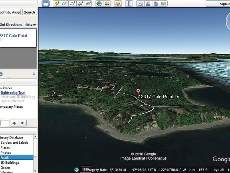The width and height of the screenshot is (230, 173).
Task: Add a new path
Action: point(72,4)
